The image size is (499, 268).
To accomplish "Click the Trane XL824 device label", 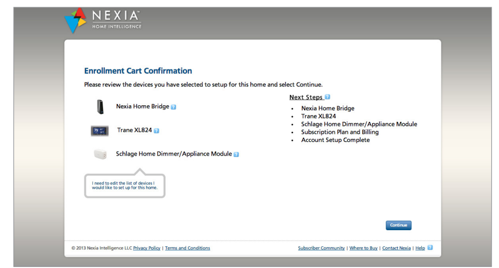I will 135,130.
